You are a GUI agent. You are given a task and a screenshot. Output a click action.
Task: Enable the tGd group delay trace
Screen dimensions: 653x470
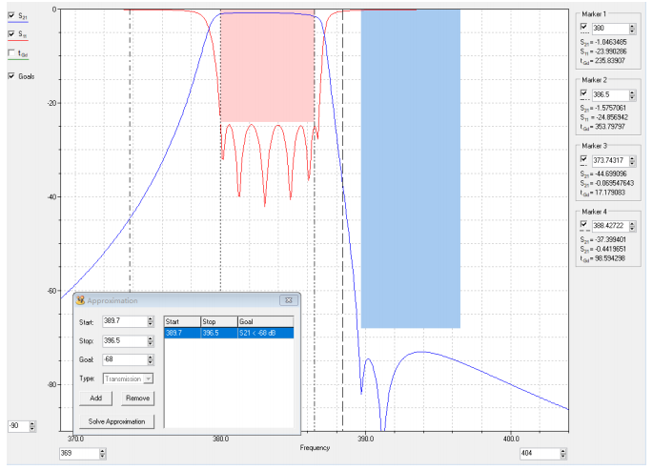[x=11, y=53]
